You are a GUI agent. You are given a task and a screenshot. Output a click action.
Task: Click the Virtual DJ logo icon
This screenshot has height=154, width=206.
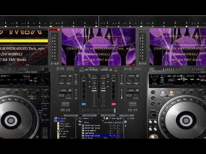(x=55, y=30)
